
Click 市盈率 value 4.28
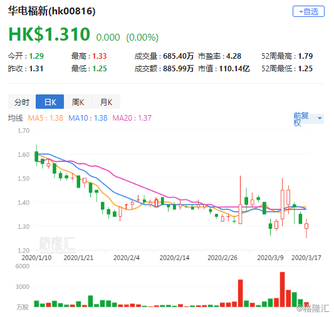(x=234, y=56)
